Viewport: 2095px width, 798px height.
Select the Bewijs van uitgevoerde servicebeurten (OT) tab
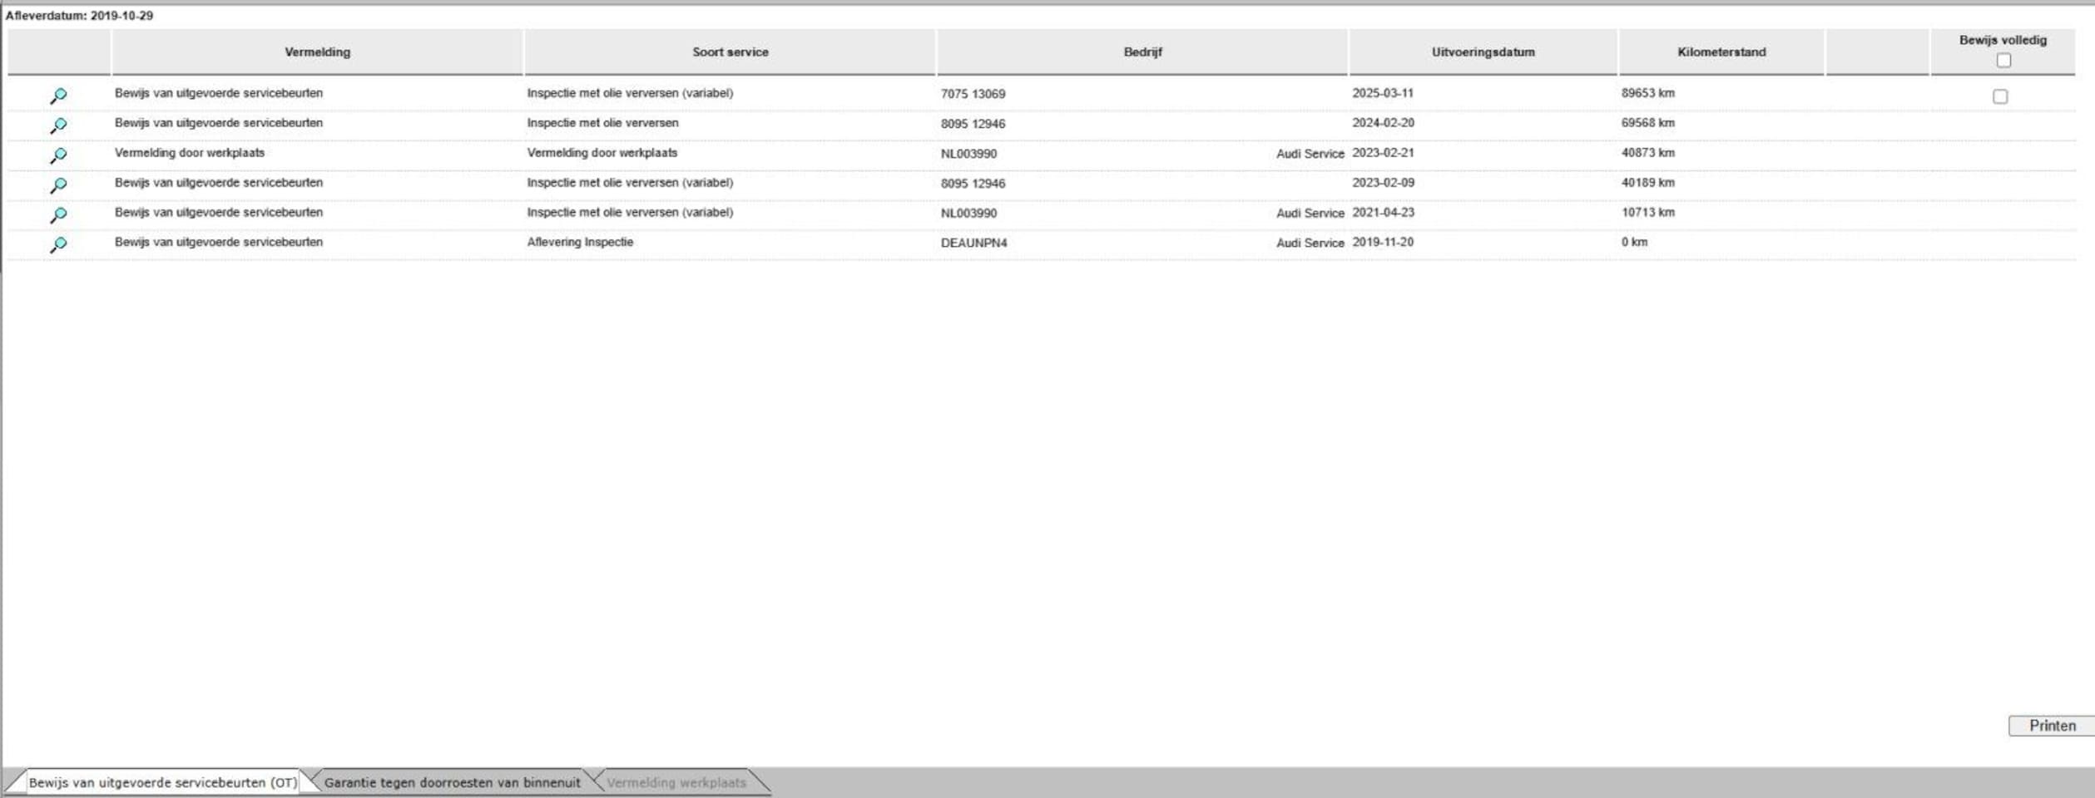(162, 782)
